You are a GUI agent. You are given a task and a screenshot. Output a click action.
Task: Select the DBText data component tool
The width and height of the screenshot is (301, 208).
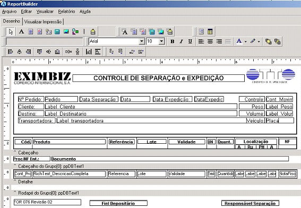pos(125,31)
